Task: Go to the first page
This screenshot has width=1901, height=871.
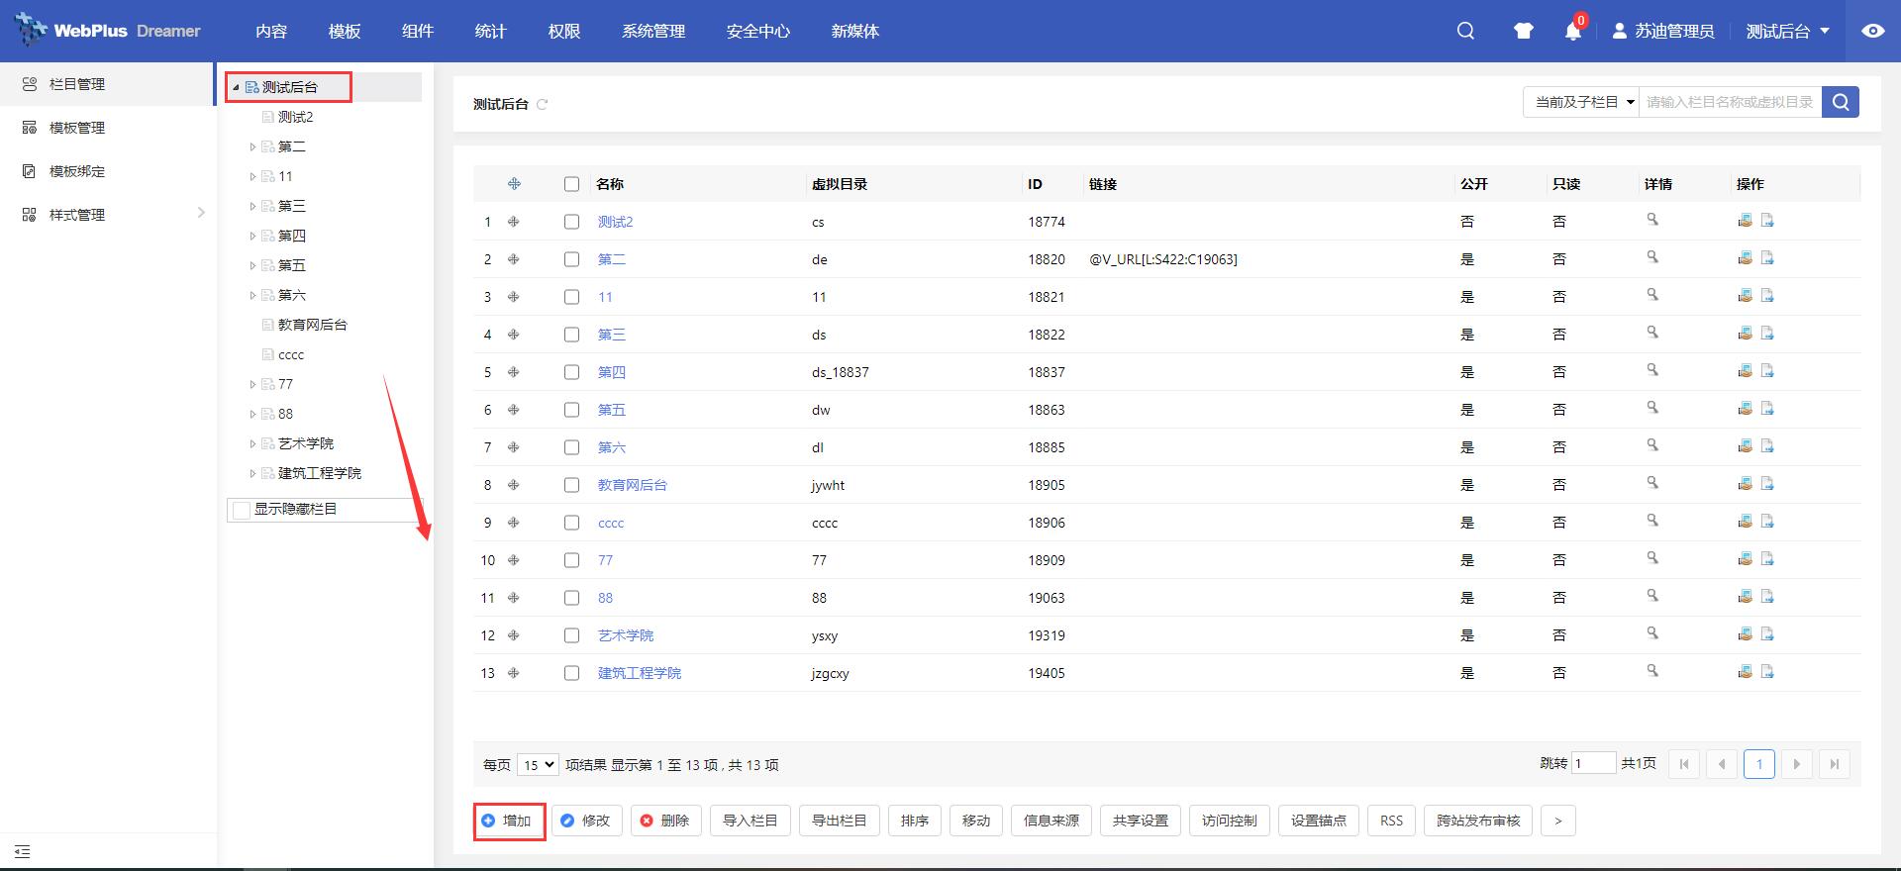Action: (1684, 764)
